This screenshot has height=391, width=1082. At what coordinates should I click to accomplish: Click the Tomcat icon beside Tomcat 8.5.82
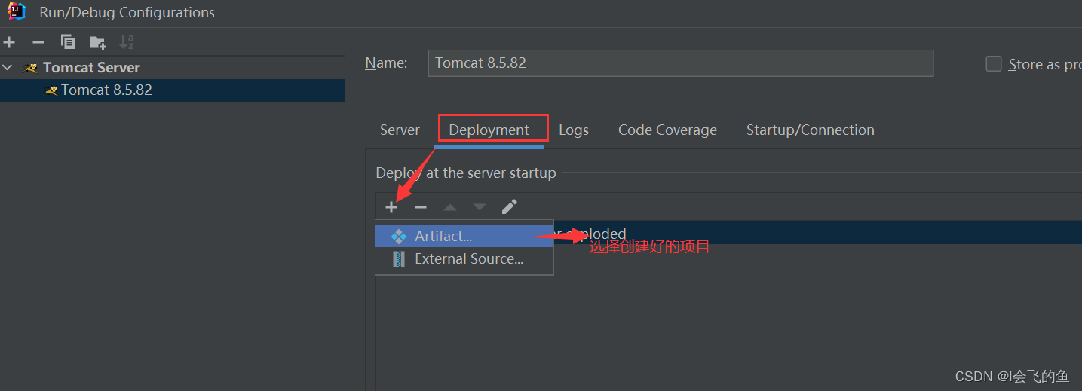pos(51,90)
